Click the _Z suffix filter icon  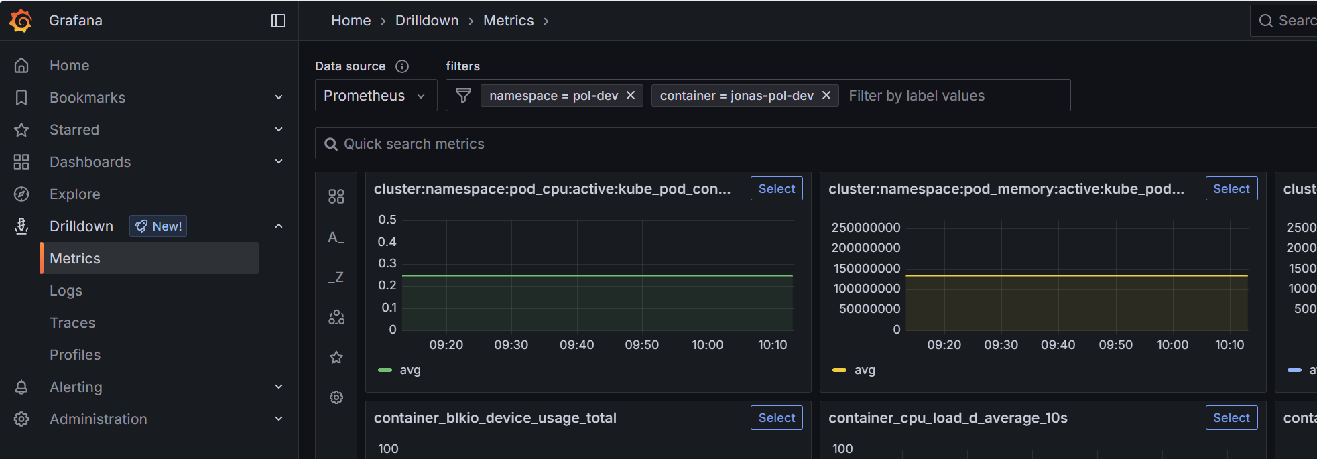coord(336,277)
